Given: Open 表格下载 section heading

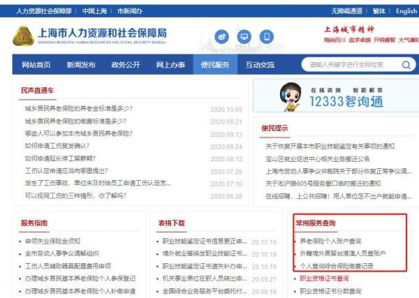Looking at the screenshot, I should 172,223.
